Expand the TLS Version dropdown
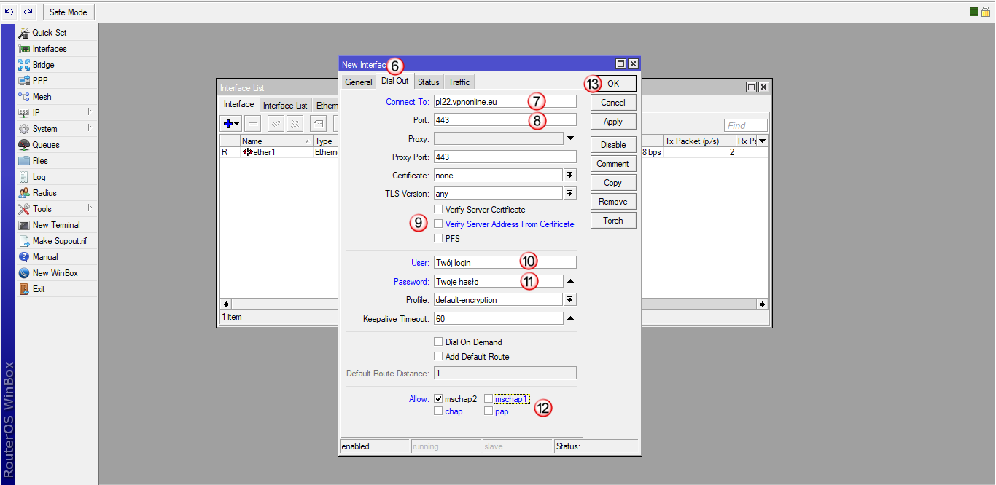The width and height of the screenshot is (996, 485). pos(569,194)
